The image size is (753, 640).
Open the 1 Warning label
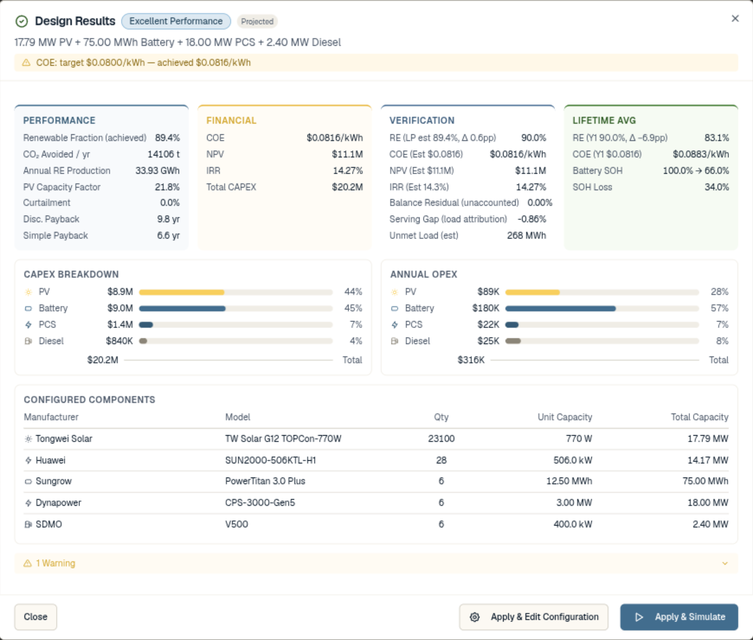pos(55,563)
